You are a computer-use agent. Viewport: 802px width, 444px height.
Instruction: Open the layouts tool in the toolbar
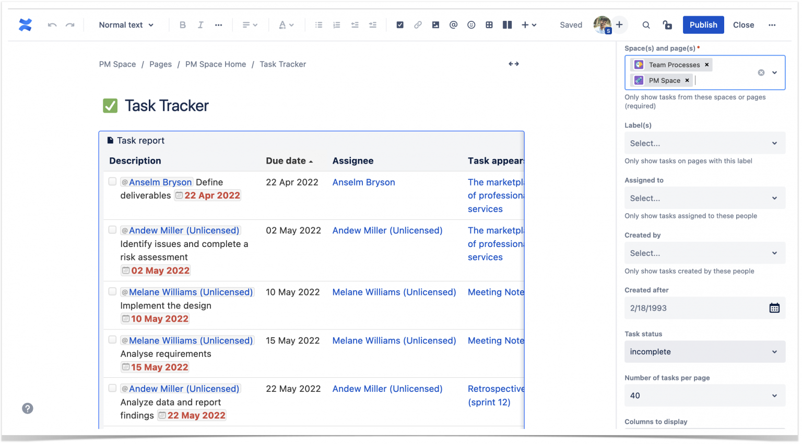point(507,24)
